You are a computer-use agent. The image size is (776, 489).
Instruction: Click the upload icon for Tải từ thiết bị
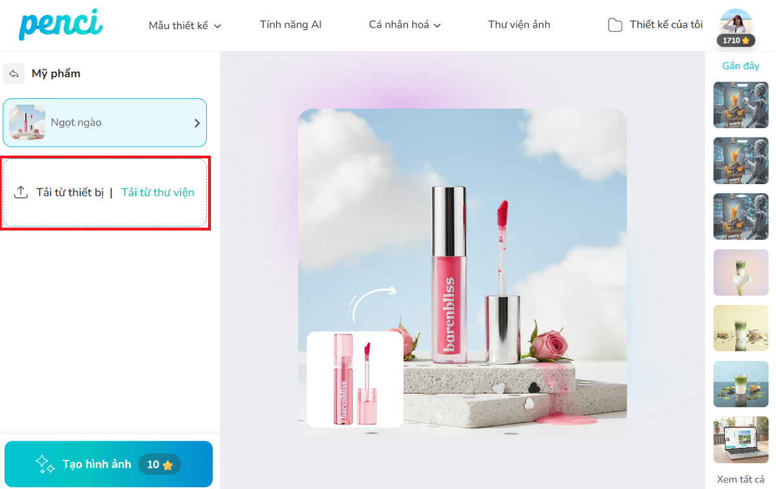coord(21,192)
